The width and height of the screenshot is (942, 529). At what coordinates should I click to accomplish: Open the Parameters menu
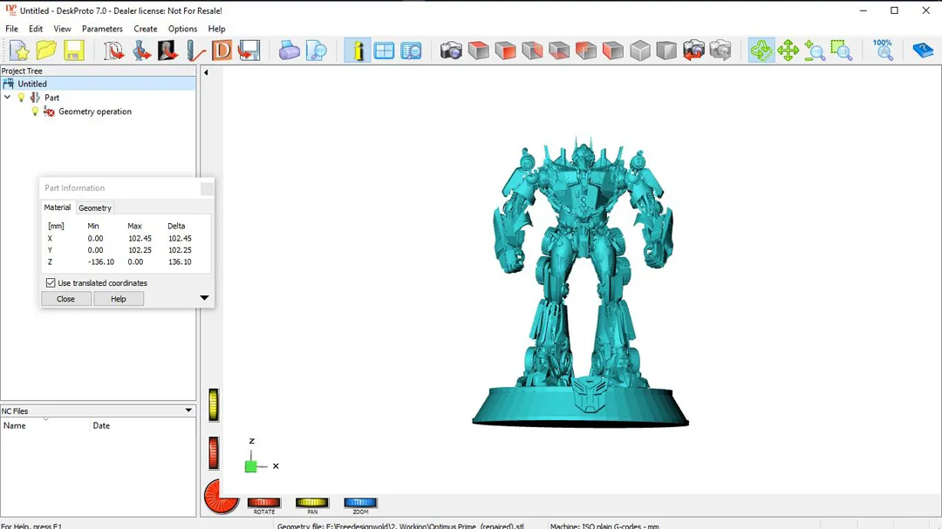[x=102, y=29]
